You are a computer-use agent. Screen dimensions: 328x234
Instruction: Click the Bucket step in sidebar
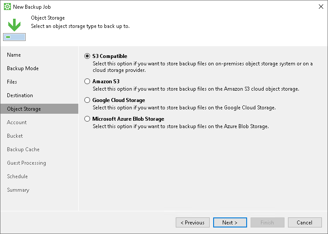coord(15,136)
